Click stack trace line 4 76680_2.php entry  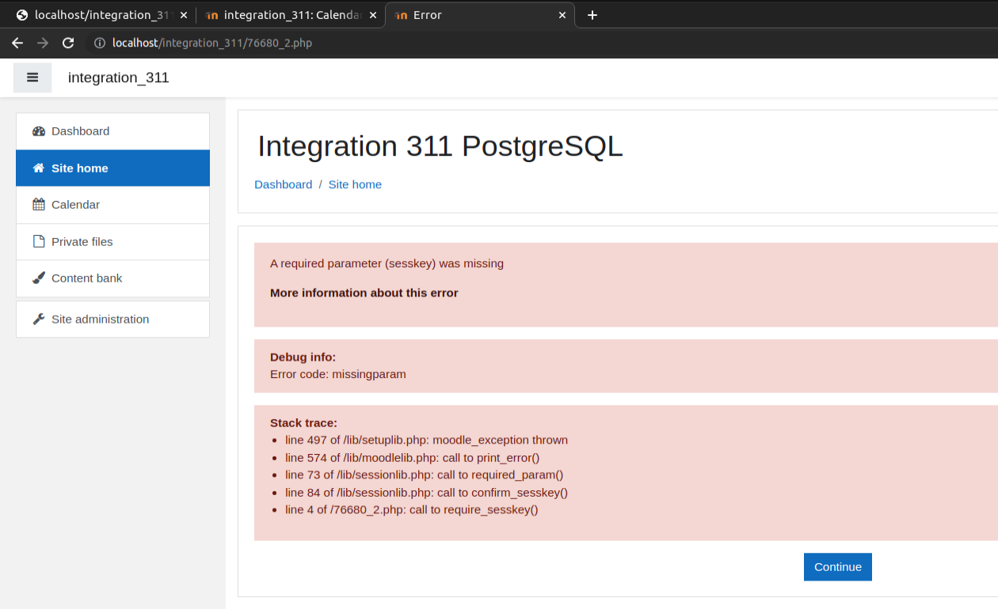[x=411, y=510]
